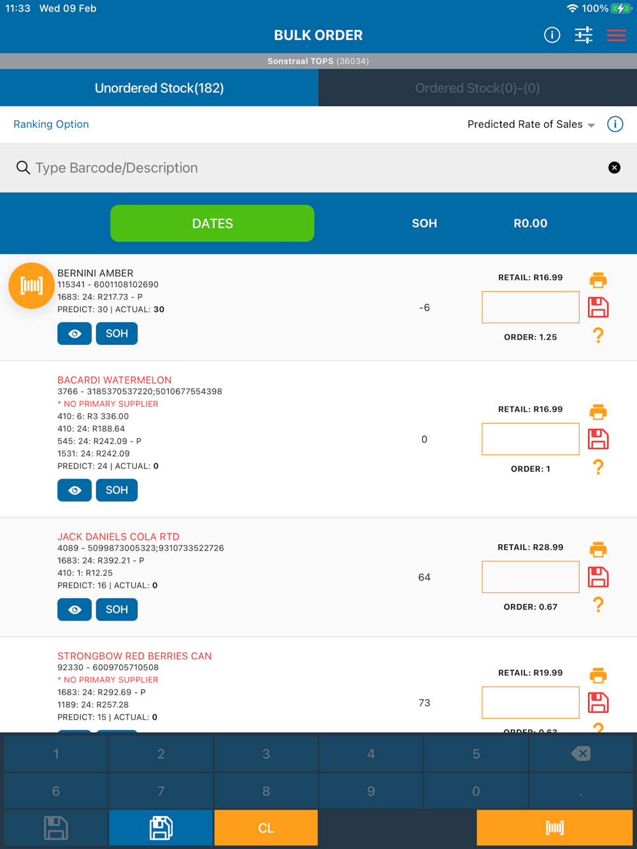
Task: Save order for Bernini Amber
Action: [x=598, y=307]
